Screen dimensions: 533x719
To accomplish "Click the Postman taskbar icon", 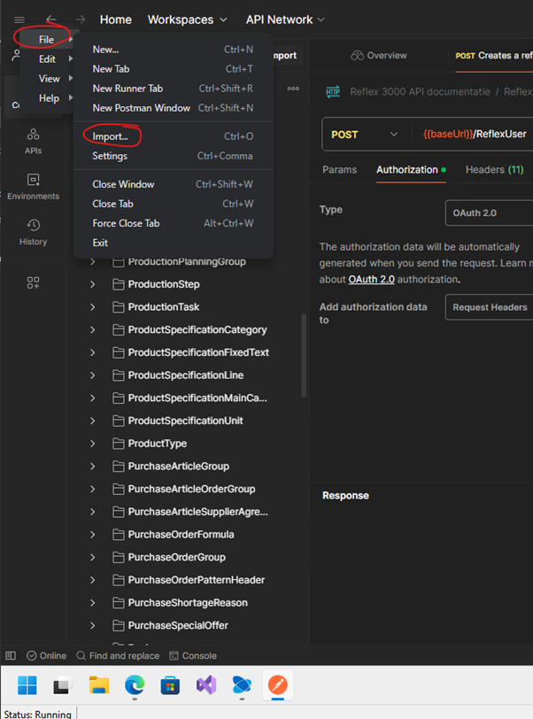I will click(x=277, y=685).
